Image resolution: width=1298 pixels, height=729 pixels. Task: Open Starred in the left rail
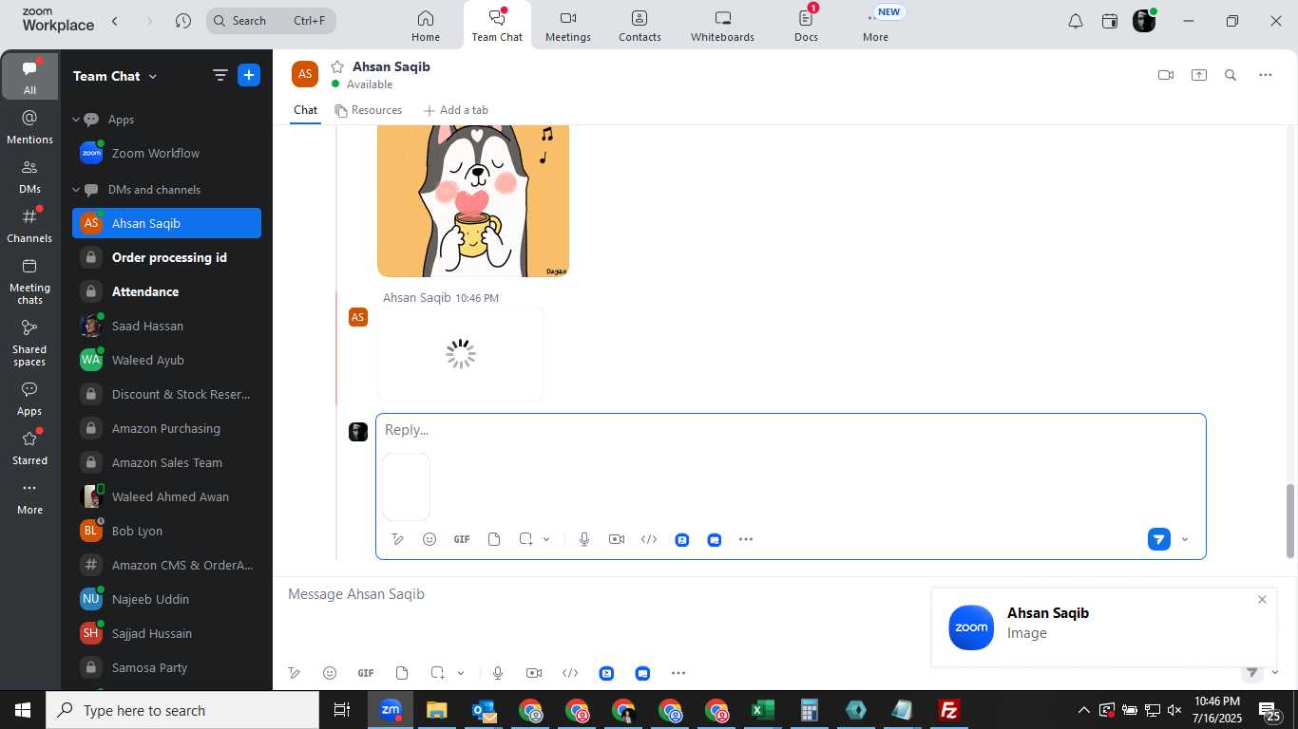pos(29,448)
